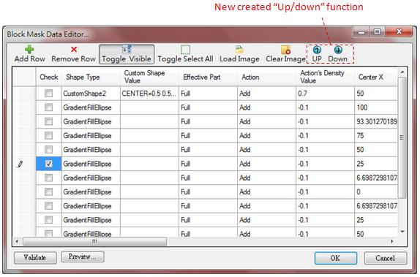Click the Effective Part column header
The width and height of the screenshot is (420, 277).
(x=208, y=77)
